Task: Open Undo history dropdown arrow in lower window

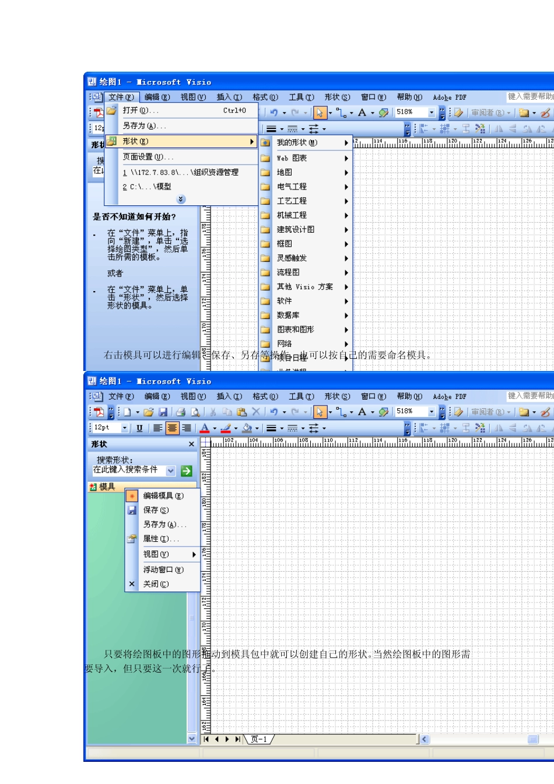Action: click(284, 412)
